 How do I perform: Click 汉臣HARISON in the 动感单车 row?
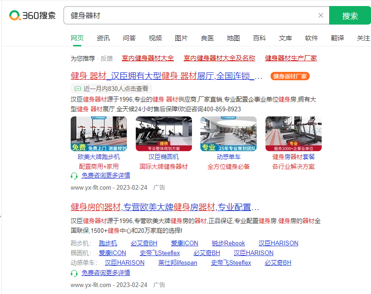tap(125, 262)
